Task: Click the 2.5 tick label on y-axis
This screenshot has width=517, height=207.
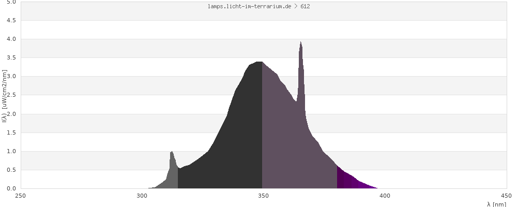Action: 11,95
